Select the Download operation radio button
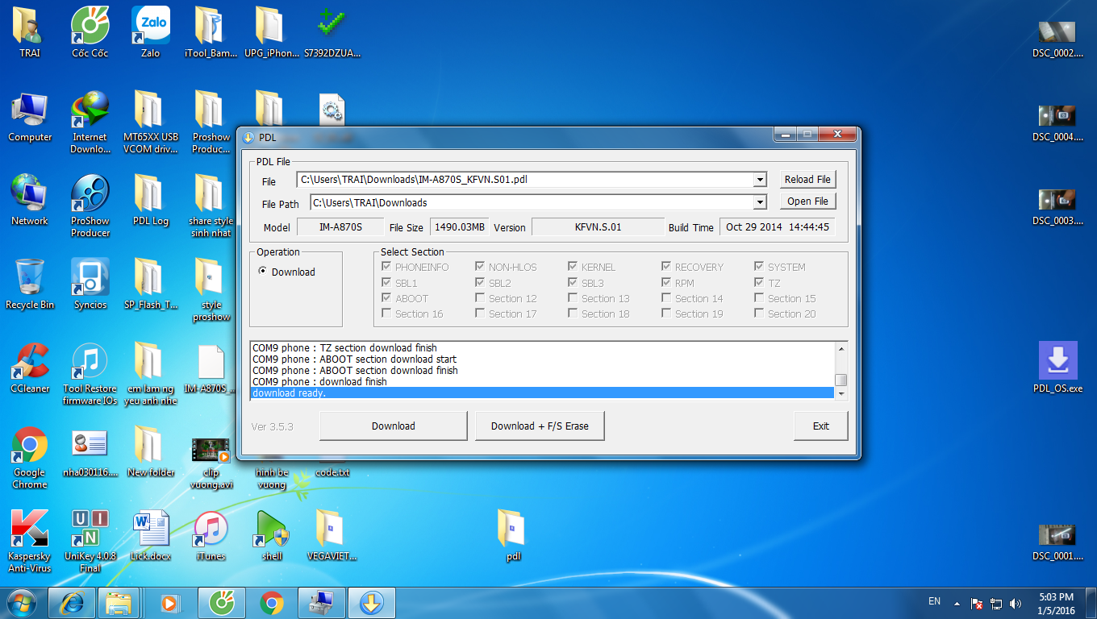 click(263, 272)
